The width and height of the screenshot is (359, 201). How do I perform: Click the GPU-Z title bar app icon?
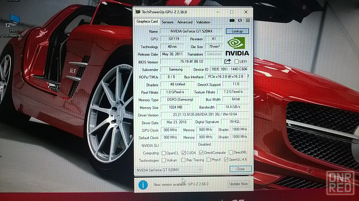point(137,12)
